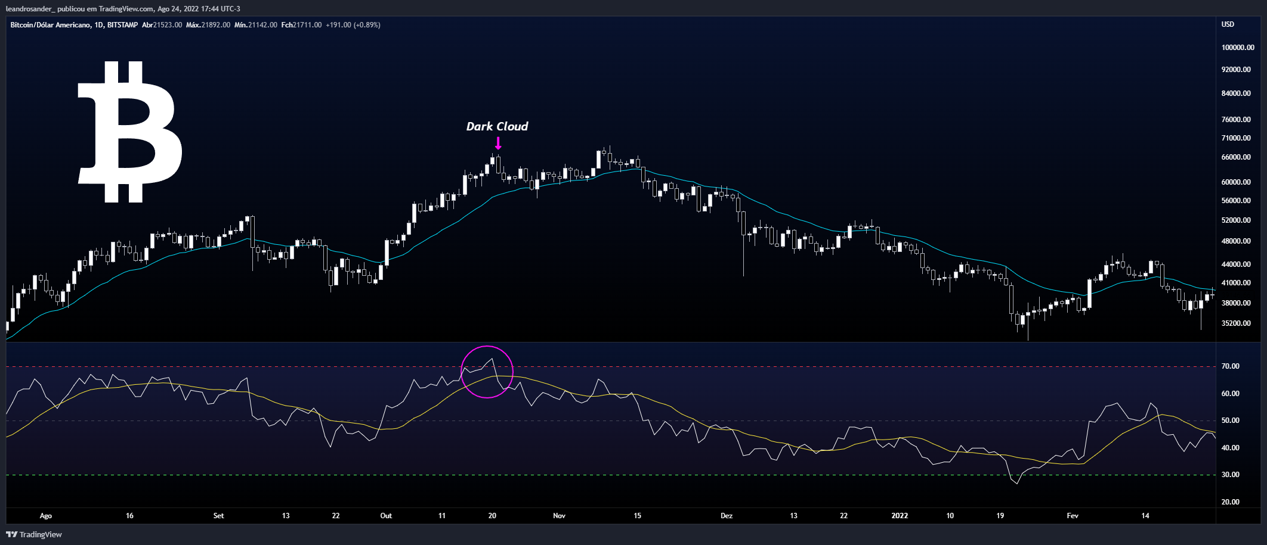Click the USD currency label on the price axis
1267x545 pixels.
click(1228, 24)
